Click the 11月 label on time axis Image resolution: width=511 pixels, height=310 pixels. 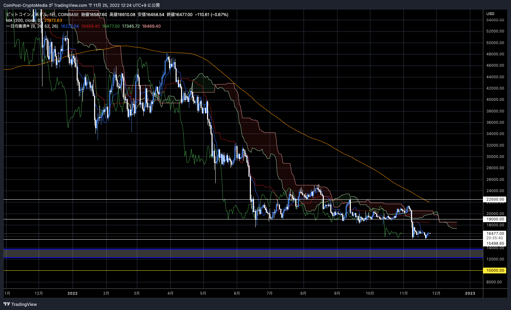point(404,293)
